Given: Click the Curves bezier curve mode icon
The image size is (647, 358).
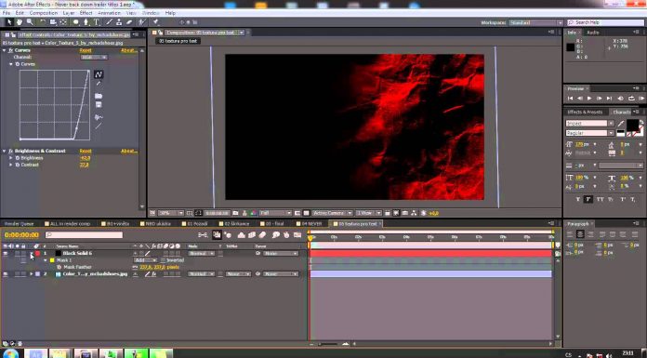Looking at the screenshot, I should click(x=99, y=74).
